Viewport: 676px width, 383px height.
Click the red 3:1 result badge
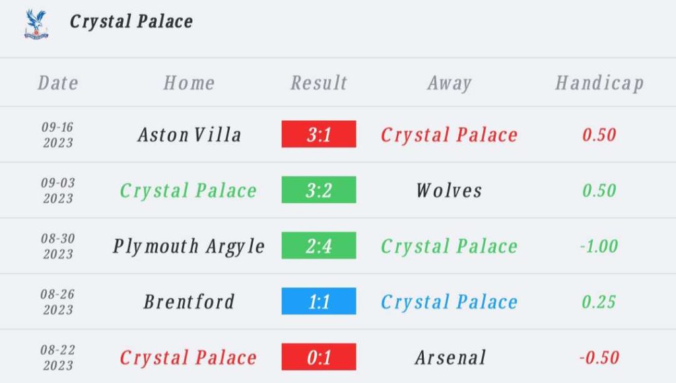pos(319,135)
